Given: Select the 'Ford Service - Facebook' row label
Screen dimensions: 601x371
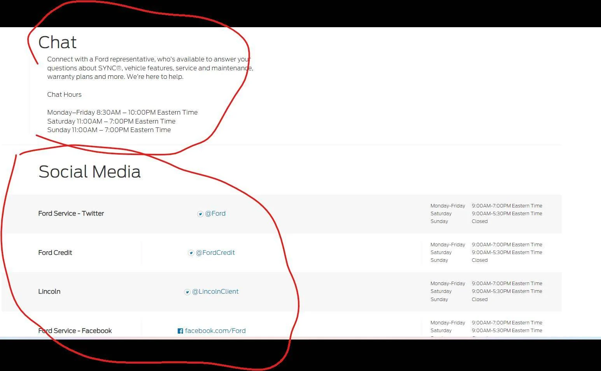Looking at the screenshot, I should tap(75, 331).
